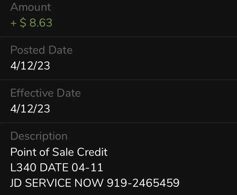Viewport: 237px width, 195px height.
Task: Click the "Effective Date" label
Action: point(46,93)
